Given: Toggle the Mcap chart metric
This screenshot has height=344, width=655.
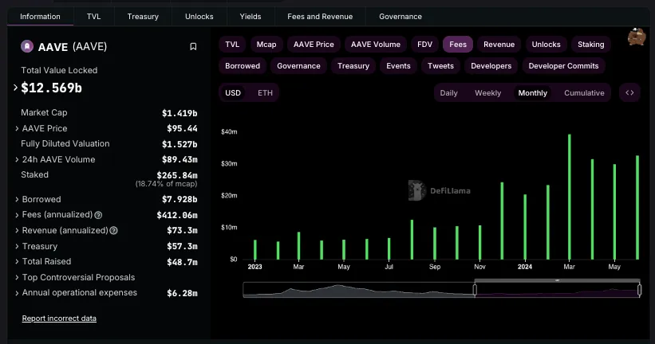Looking at the screenshot, I should tap(266, 45).
